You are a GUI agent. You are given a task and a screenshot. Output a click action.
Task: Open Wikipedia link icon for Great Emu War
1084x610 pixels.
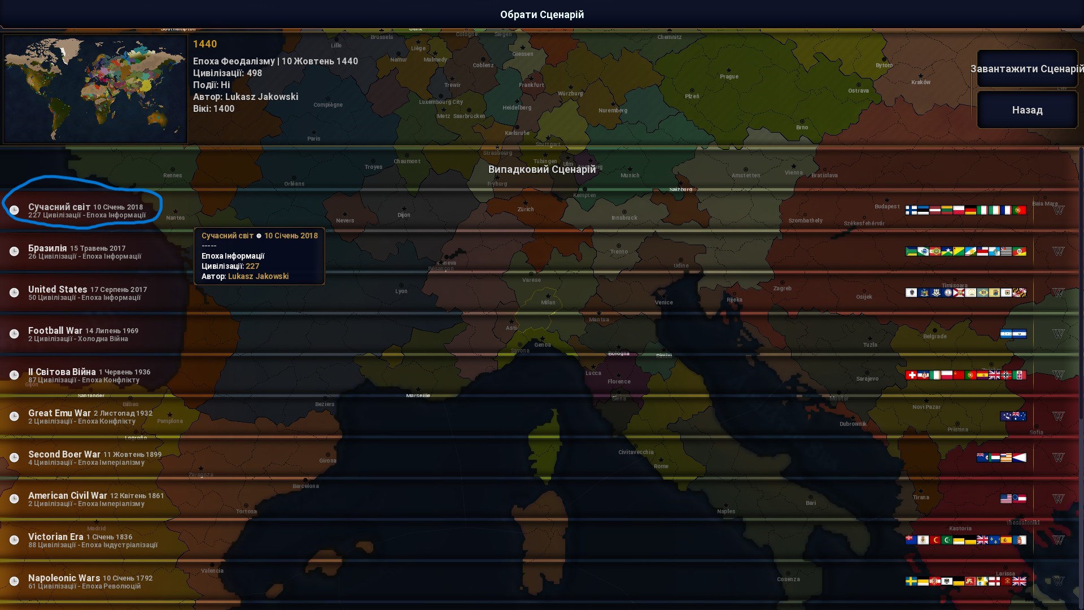(x=1058, y=416)
